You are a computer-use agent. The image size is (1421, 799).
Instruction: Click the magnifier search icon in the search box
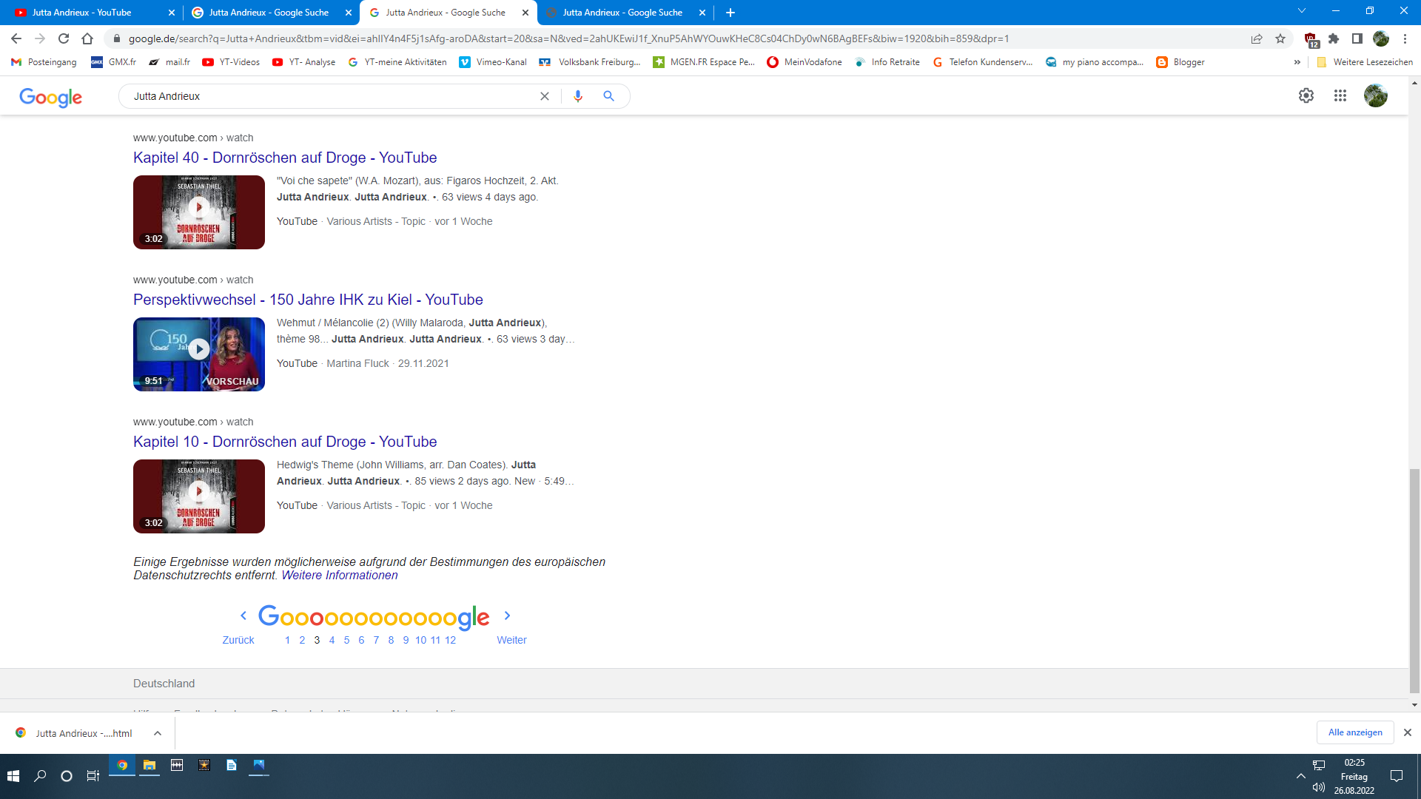(x=608, y=96)
